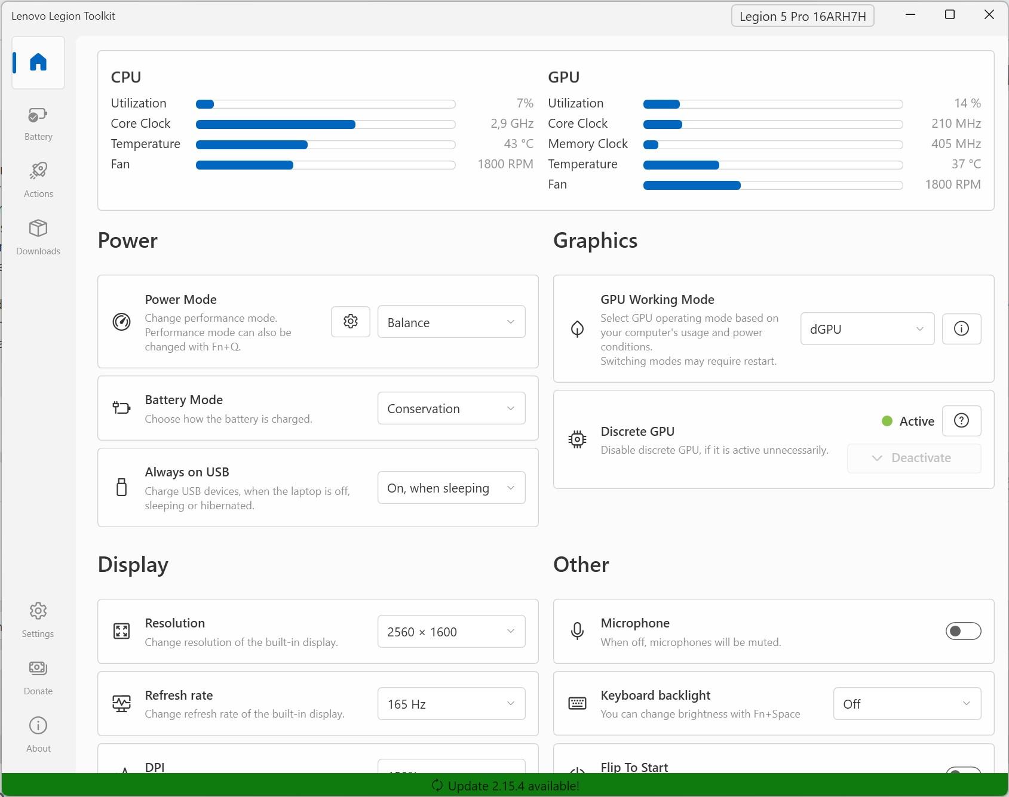Maximize the Lenovo Legion Toolkit window
Screen dimensions: 1009x797
[x=950, y=15]
